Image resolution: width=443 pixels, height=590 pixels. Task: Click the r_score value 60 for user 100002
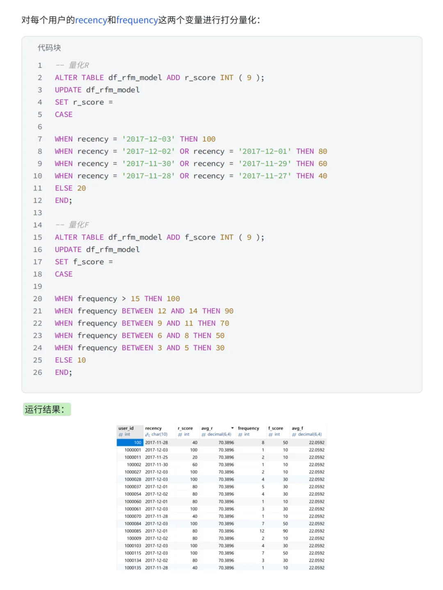(x=195, y=465)
